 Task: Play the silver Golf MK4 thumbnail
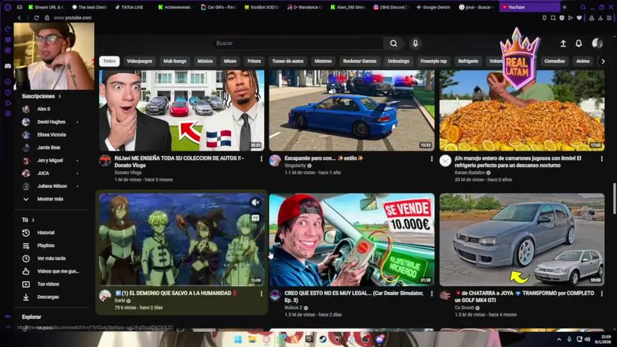522,240
